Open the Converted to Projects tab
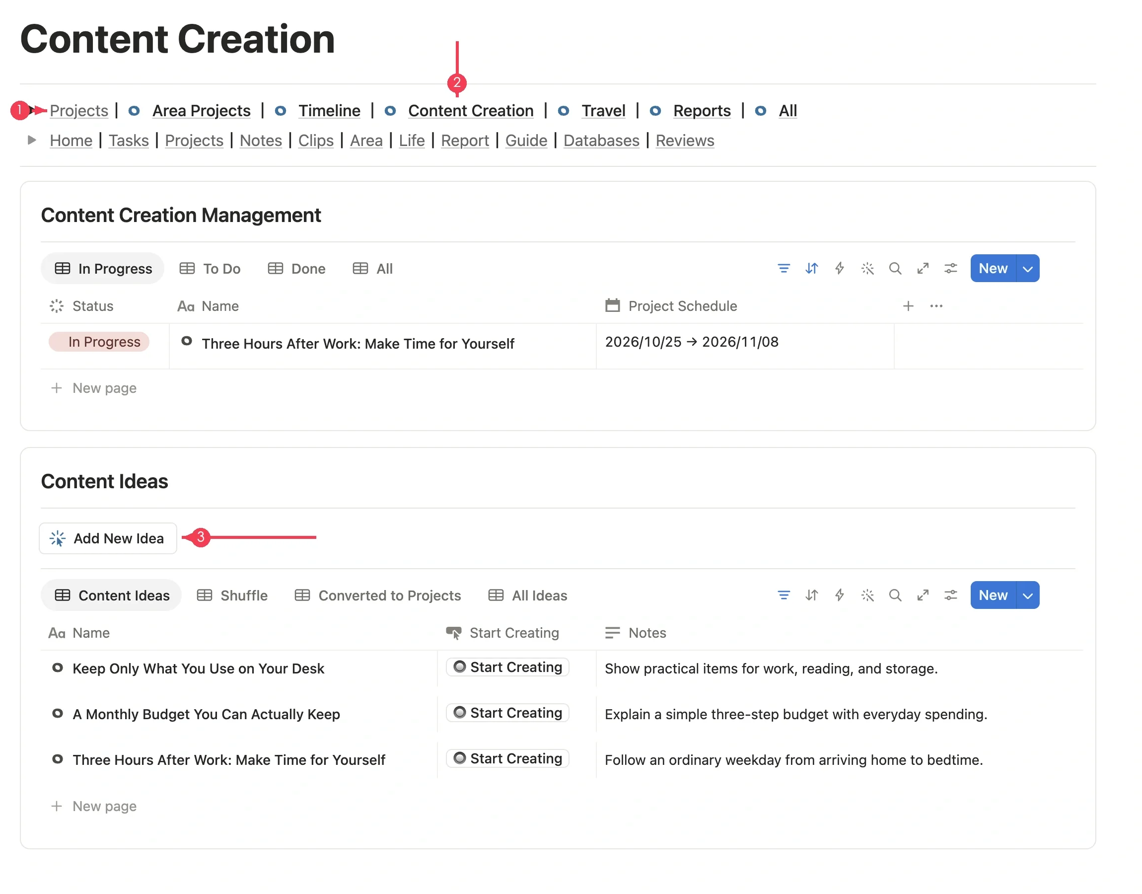Screen dimensions: 1142x894 (x=378, y=596)
